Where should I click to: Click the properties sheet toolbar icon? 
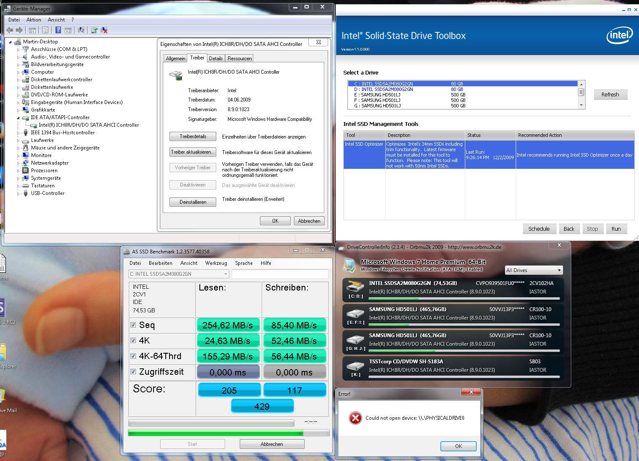45,30
